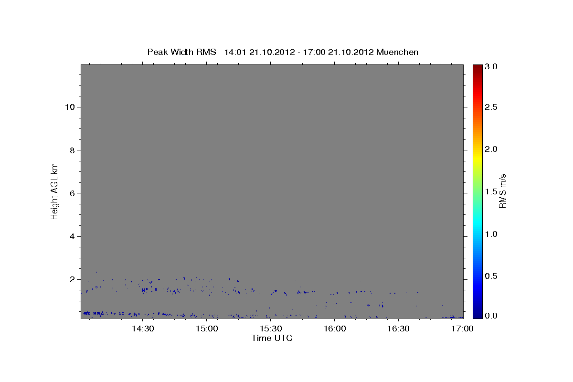Click the 17:00 time axis label
The height and width of the screenshot is (382, 573).
point(463,329)
